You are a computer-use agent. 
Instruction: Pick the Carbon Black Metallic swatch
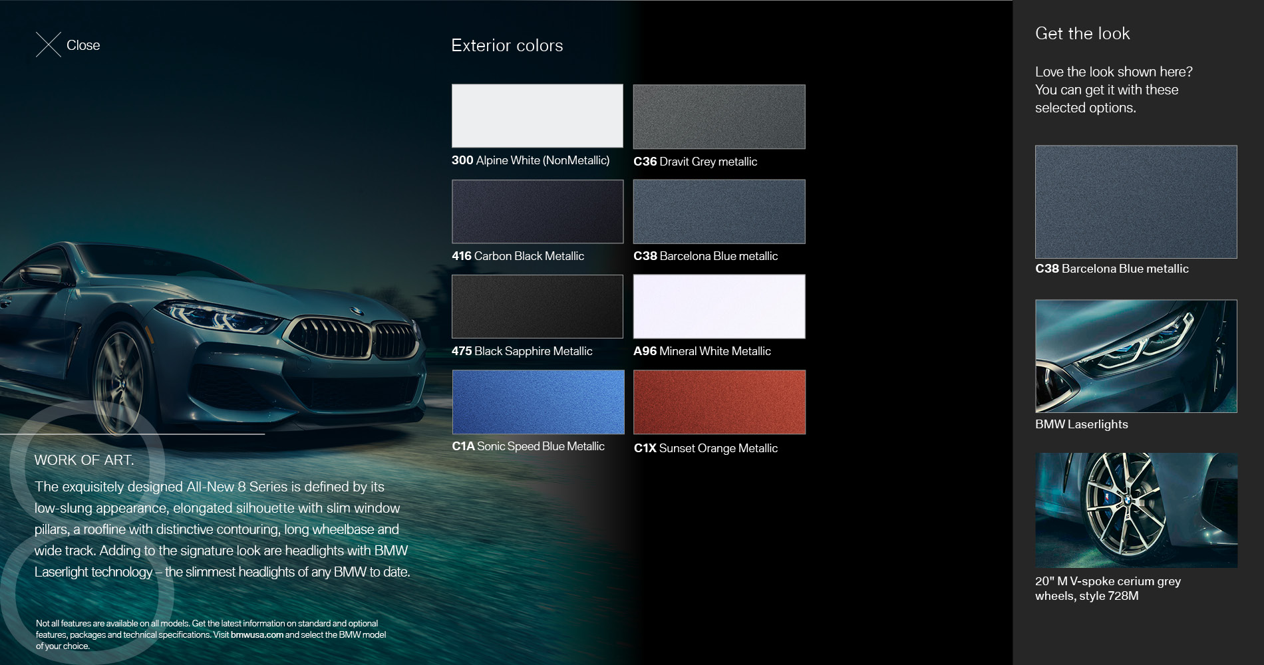tap(538, 211)
